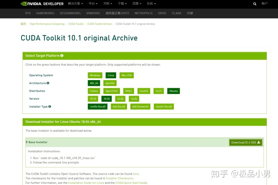Click the 首页 breadcrumb link
This screenshot has width=278, height=185.
tap(23, 24)
